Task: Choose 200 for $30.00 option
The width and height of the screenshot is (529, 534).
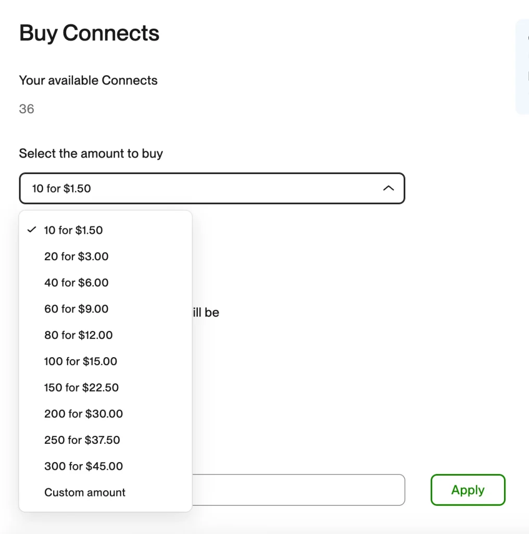Action: tap(84, 414)
